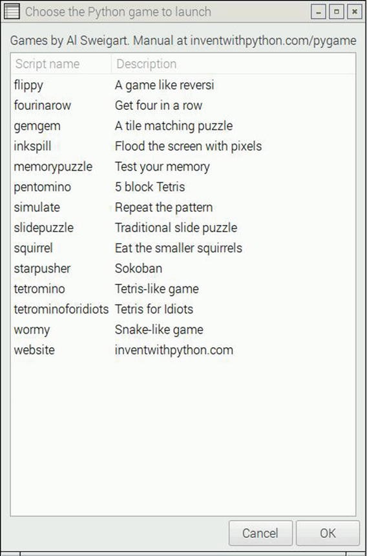367x556 pixels.
Task: Sort the list by Script name column
Action: (61, 64)
